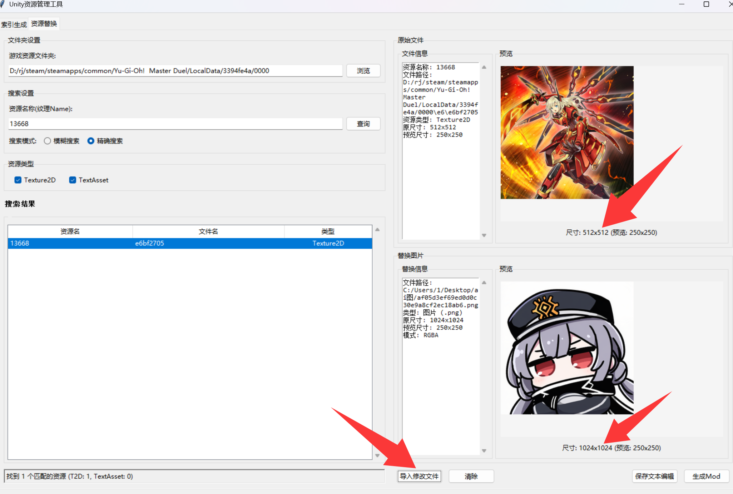The image size is (733, 494).
Task: Click the Unity tool feather app icon
Action: coord(3,4)
